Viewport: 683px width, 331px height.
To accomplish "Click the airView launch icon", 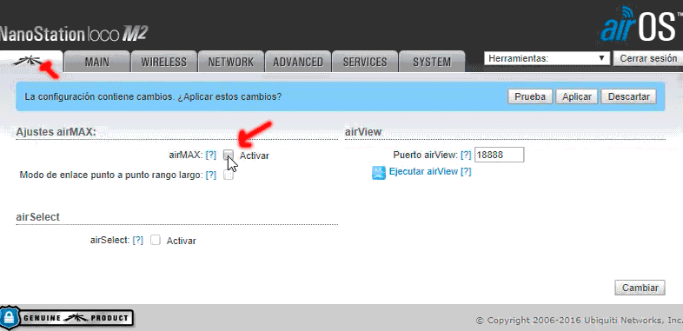I will (x=379, y=173).
